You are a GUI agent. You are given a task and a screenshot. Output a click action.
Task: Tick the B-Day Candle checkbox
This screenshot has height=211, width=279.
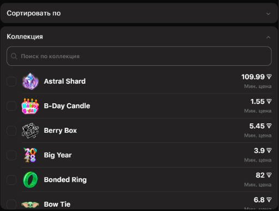click(11, 106)
